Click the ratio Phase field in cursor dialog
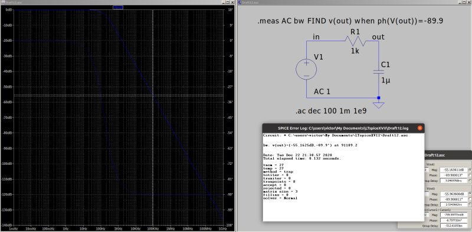 [454, 220]
